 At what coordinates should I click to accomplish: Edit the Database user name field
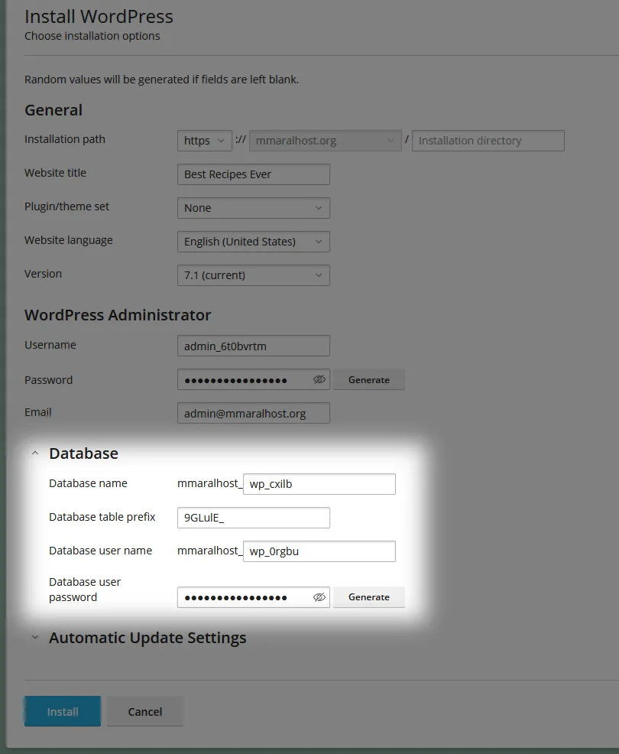(319, 551)
